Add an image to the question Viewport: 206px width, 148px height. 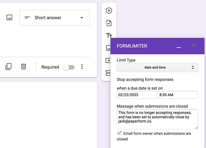[x=9, y=18]
